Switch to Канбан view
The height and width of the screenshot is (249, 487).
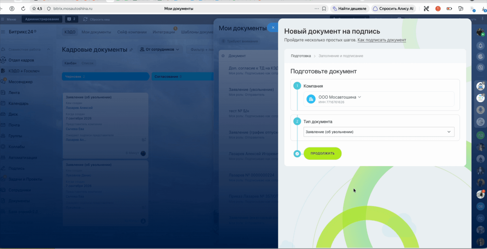pos(70,63)
